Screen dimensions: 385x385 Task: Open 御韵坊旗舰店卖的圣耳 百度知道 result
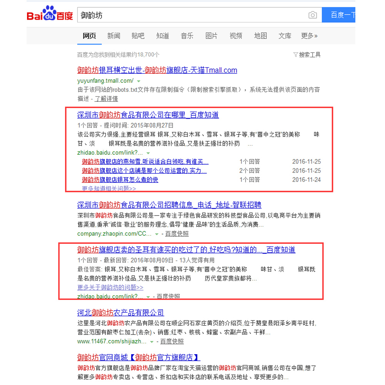186,250
